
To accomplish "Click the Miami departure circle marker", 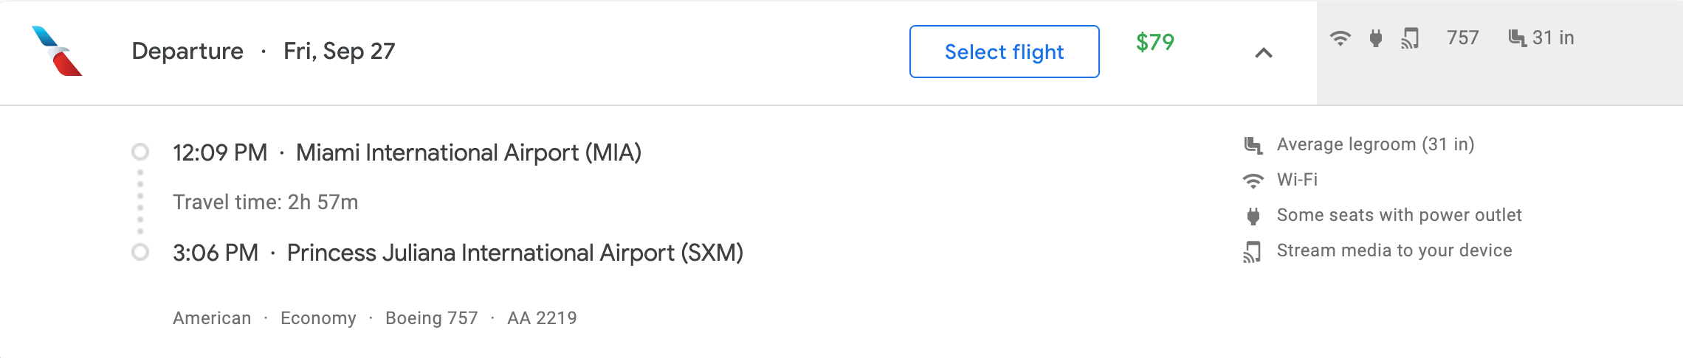I will pos(140,152).
